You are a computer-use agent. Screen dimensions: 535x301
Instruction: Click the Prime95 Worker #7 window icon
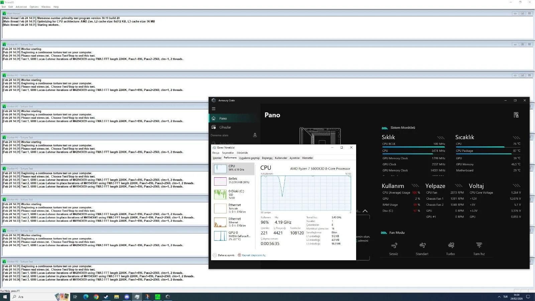(4, 230)
